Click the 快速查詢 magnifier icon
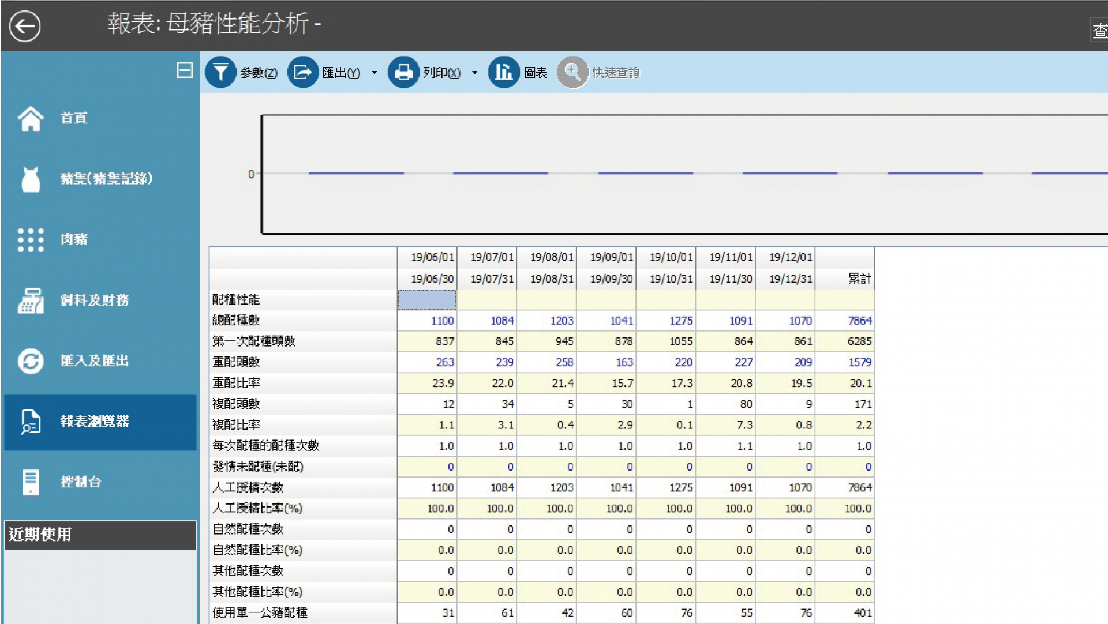The width and height of the screenshot is (1108, 624). click(x=572, y=72)
